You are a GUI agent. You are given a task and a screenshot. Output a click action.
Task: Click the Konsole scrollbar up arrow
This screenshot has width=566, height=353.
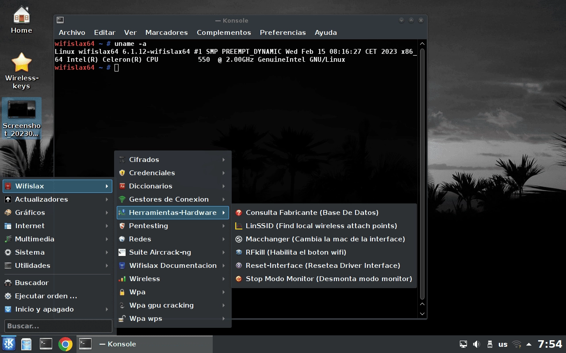422,44
